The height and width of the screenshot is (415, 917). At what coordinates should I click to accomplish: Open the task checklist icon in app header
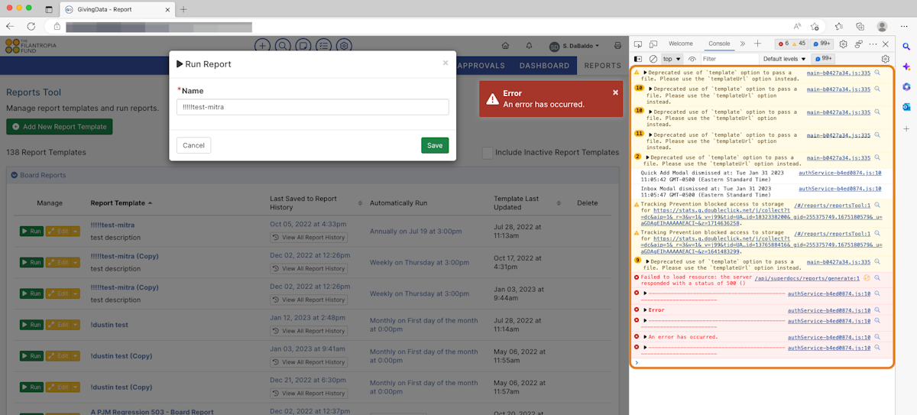(x=324, y=46)
